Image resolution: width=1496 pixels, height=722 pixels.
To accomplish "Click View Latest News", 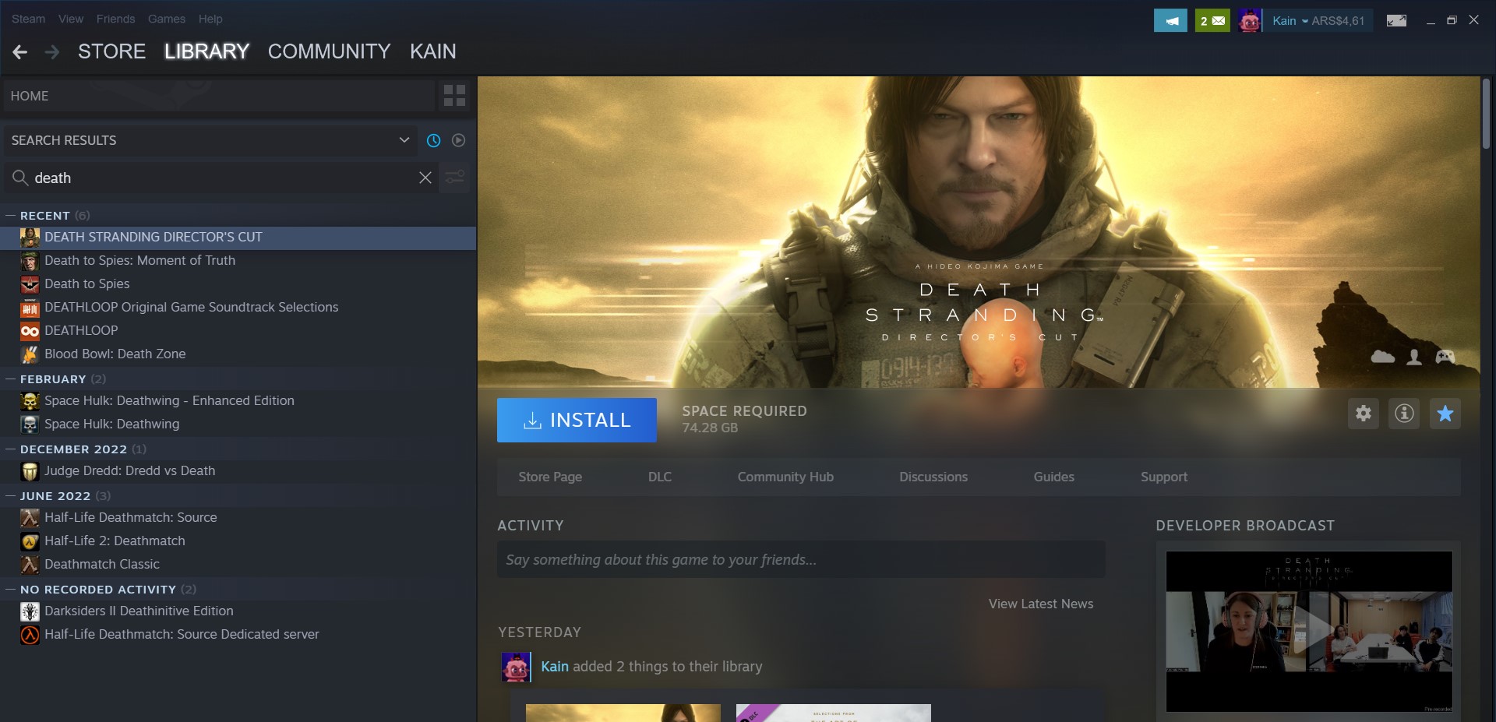I will [x=1041, y=604].
